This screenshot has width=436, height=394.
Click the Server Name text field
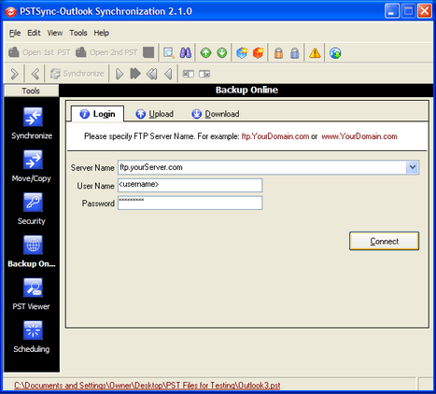click(x=262, y=167)
